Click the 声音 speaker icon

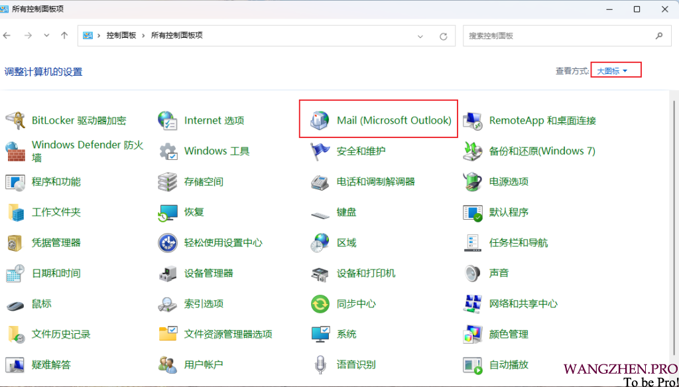(x=472, y=273)
